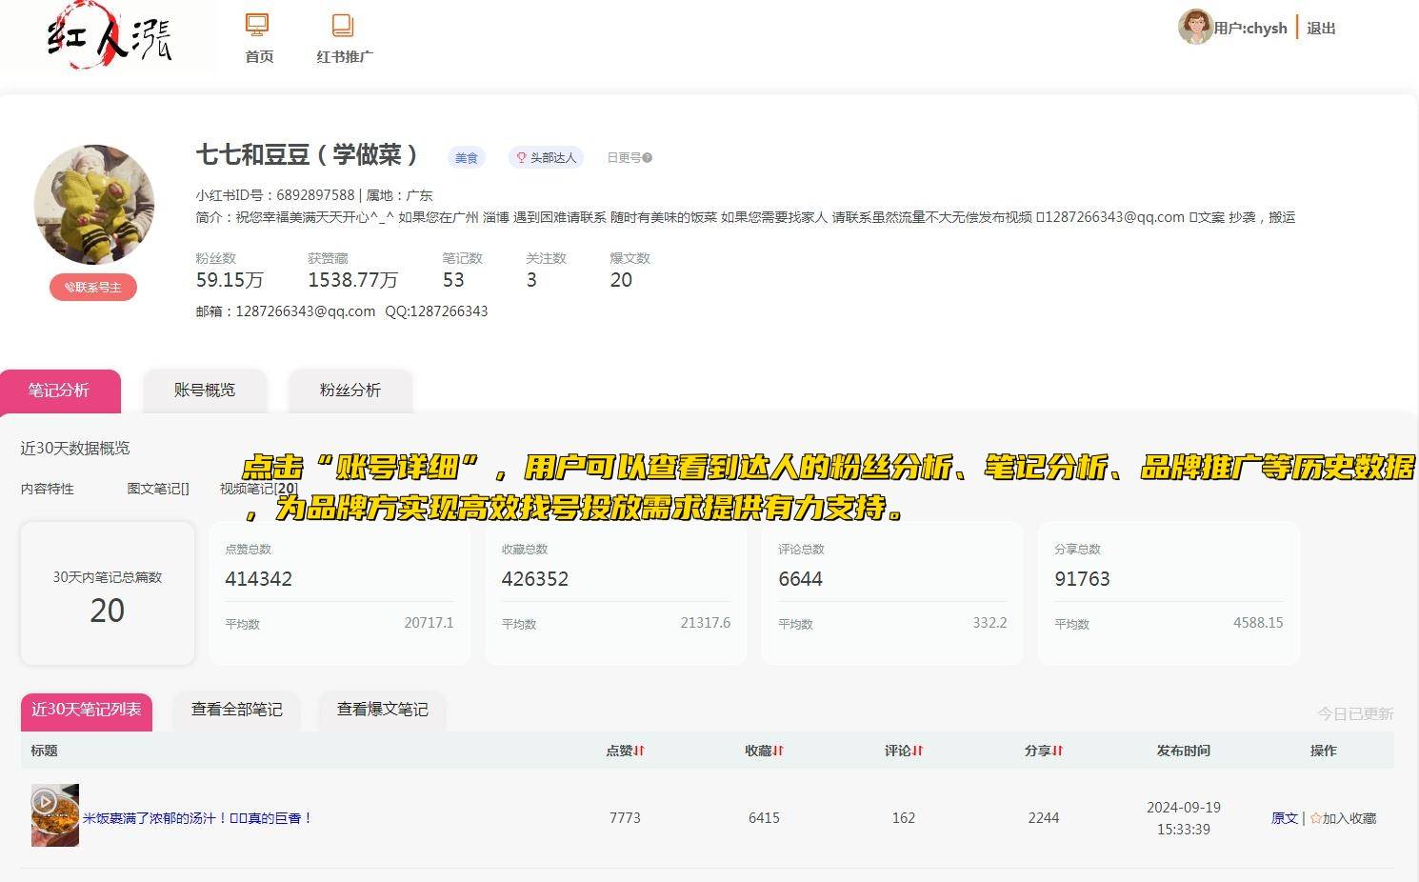Click the 小红书ID号 6892897588 text
The image size is (1419, 882).
click(275, 195)
